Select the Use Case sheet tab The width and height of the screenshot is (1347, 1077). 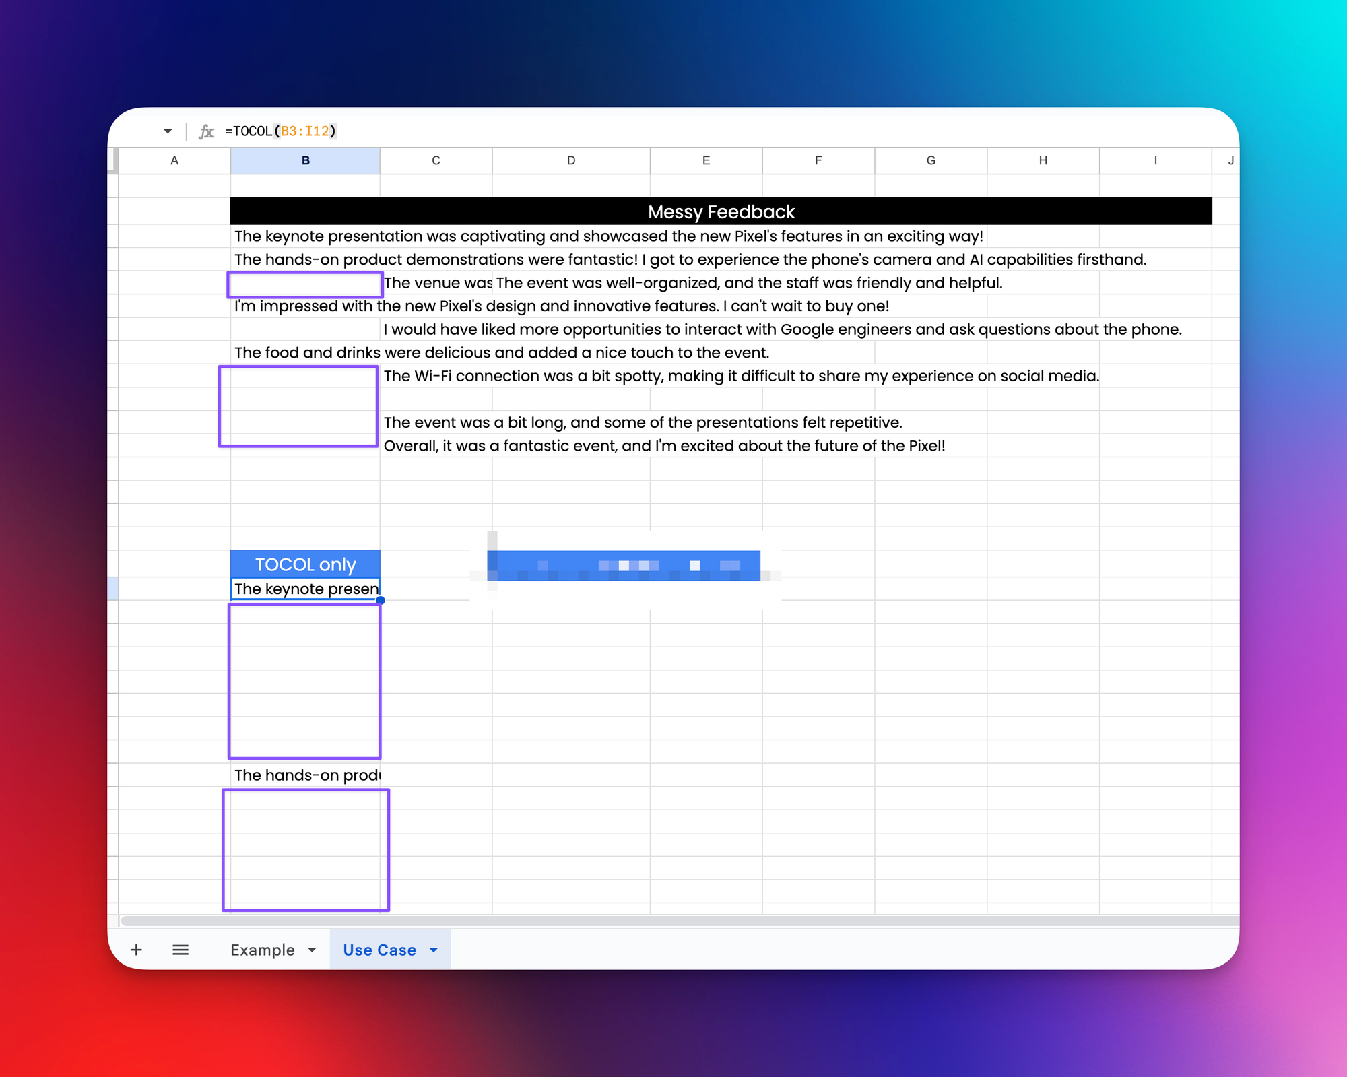[x=379, y=950]
